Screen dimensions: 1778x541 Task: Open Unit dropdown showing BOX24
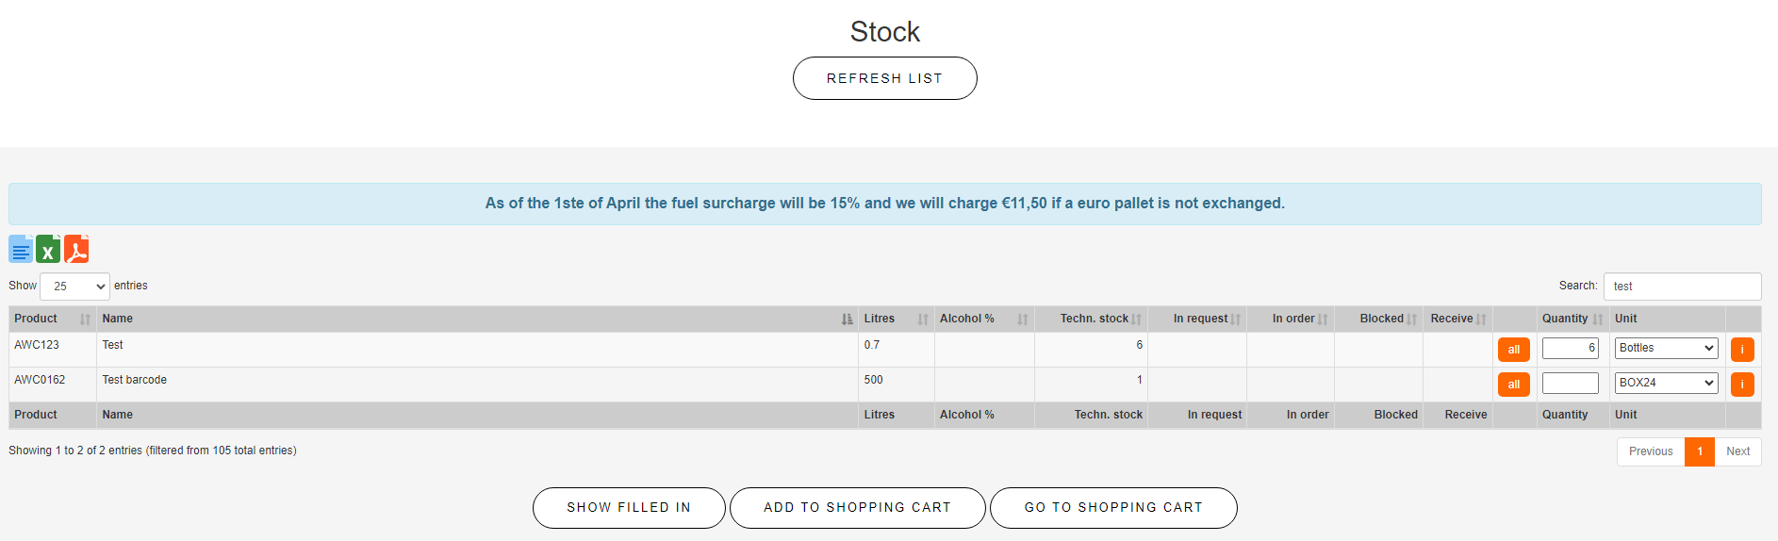[1666, 383]
